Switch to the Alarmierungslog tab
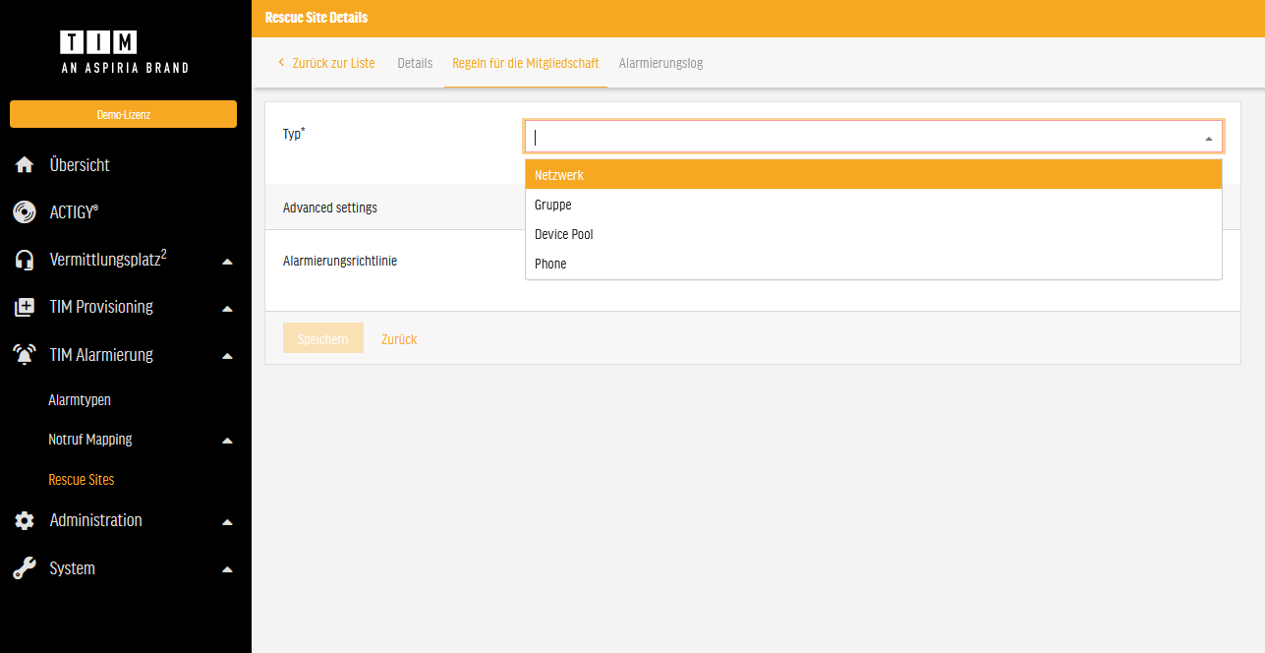1265x653 pixels. pos(661,63)
